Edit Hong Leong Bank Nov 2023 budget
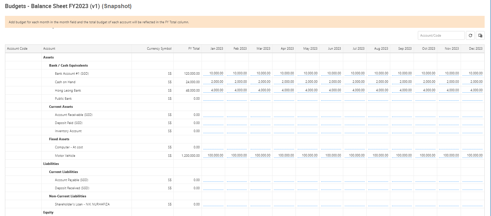This screenshot has height=216, width=491. coord(449,90)
